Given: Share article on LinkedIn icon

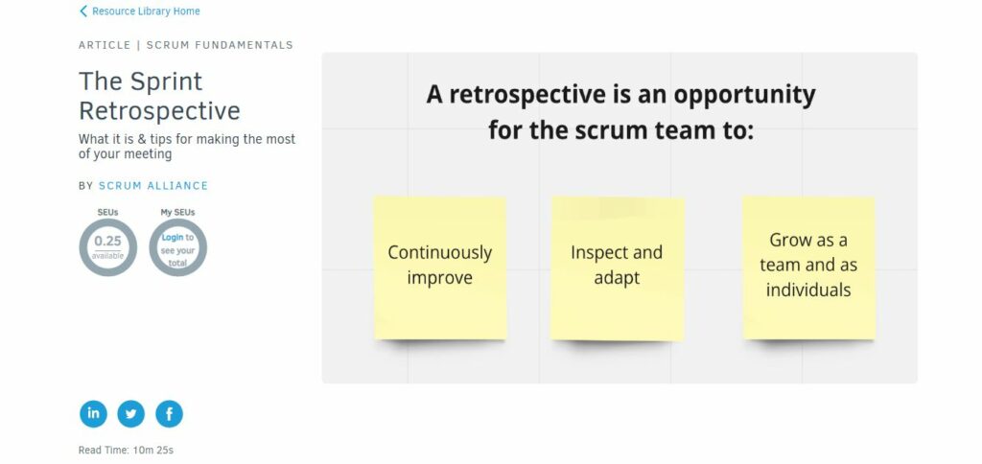Looking at the screenshot, I should [93, 414].
